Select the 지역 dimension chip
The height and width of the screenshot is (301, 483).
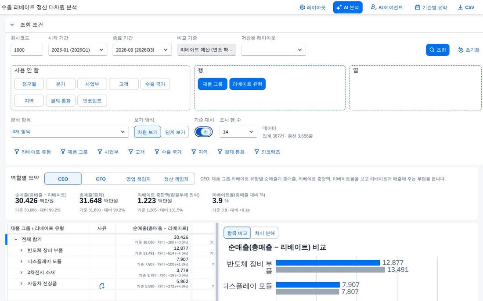pos(29,100)
